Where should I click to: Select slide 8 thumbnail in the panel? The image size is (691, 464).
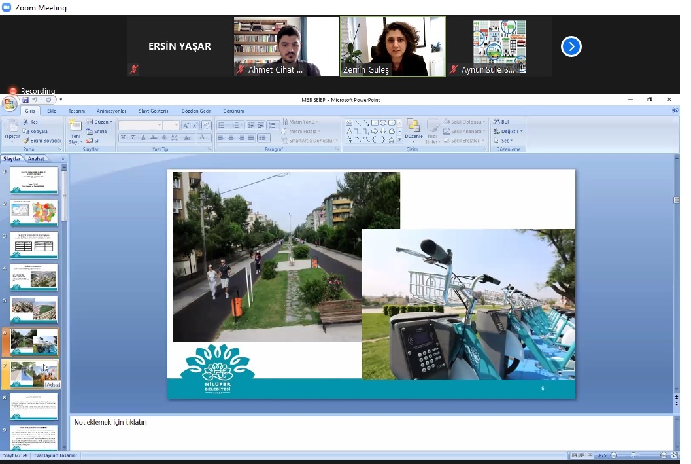click(x=34, y=406)
